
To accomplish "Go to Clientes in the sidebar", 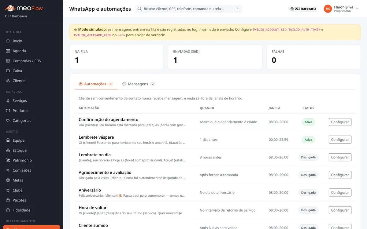I will pos(32,81).
